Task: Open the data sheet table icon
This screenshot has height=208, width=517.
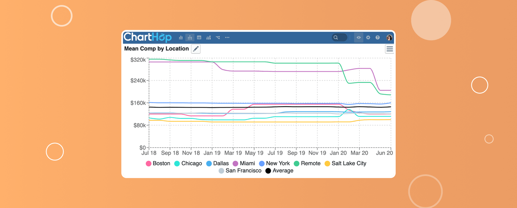Action: (x=199, y=37)
